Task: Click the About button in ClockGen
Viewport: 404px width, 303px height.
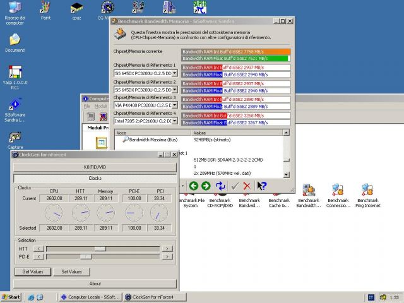Action: coord(95,283)
